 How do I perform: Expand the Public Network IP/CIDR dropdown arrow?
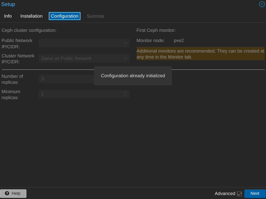(x=125, y=43)
